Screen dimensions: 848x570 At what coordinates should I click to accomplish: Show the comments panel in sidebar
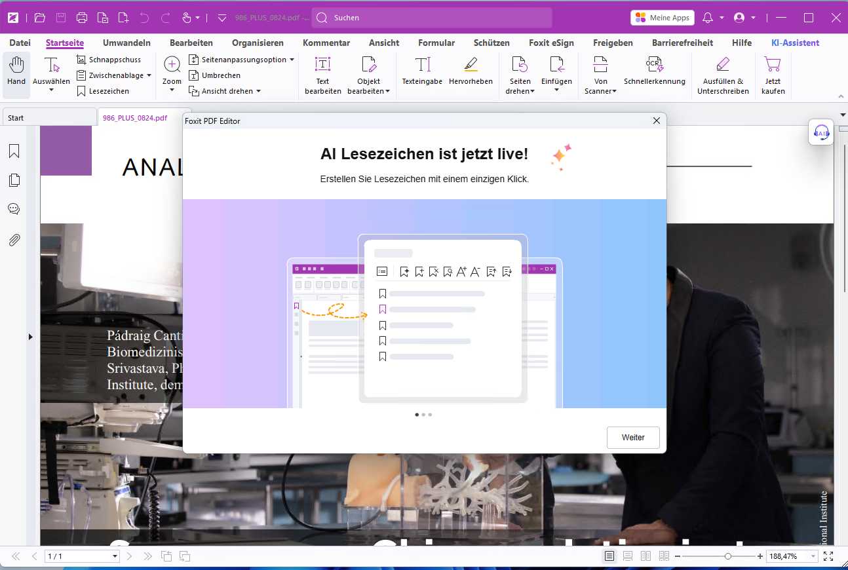pos(14,210)
